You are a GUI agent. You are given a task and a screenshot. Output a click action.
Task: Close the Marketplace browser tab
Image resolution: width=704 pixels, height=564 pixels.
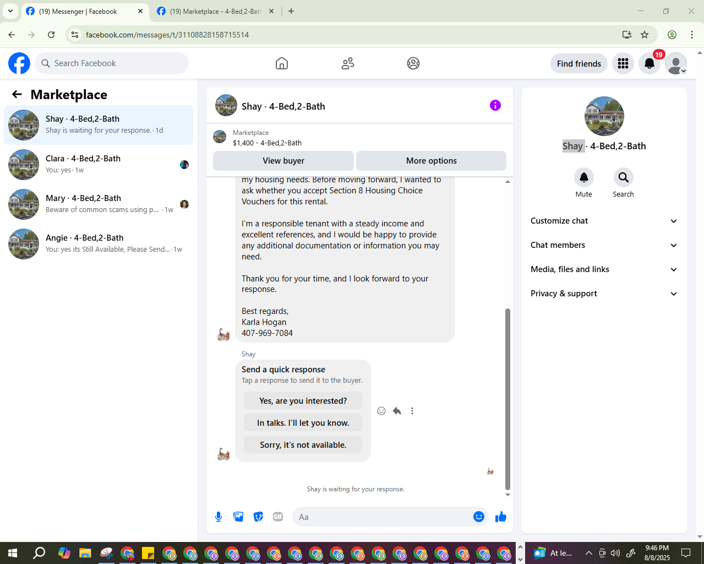click(271, 11)
